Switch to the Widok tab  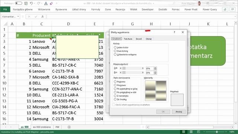pyautogui.click(x=134, y=9)
